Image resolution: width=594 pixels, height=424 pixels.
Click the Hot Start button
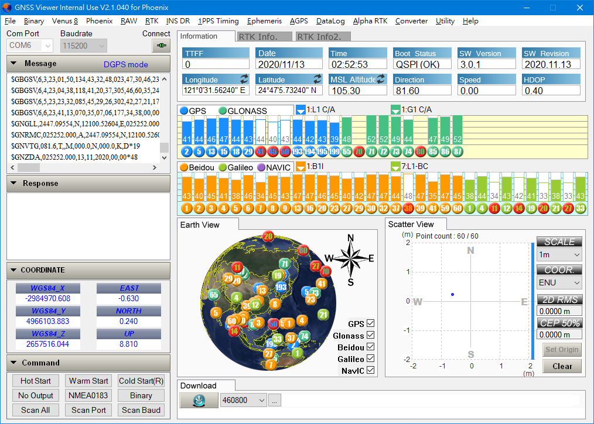tap(35, 381)
